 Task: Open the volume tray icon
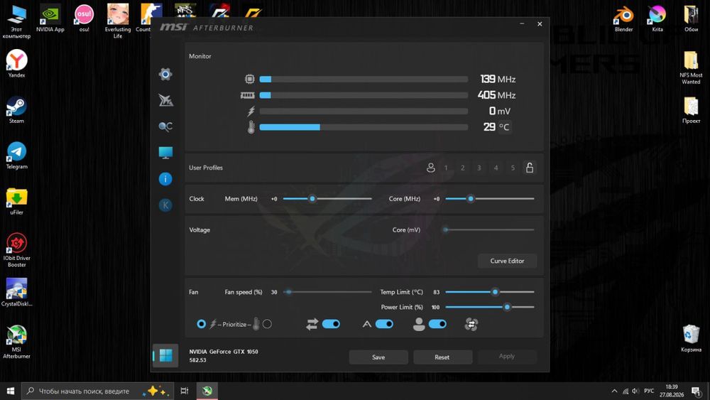coord(635,391)
